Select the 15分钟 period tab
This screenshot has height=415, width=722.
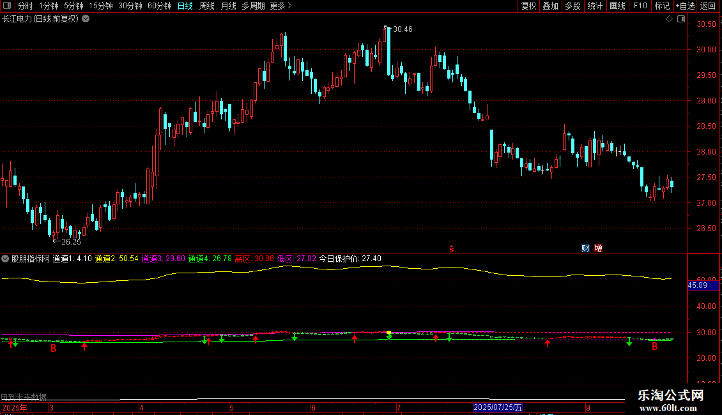(x=101, y=6)
